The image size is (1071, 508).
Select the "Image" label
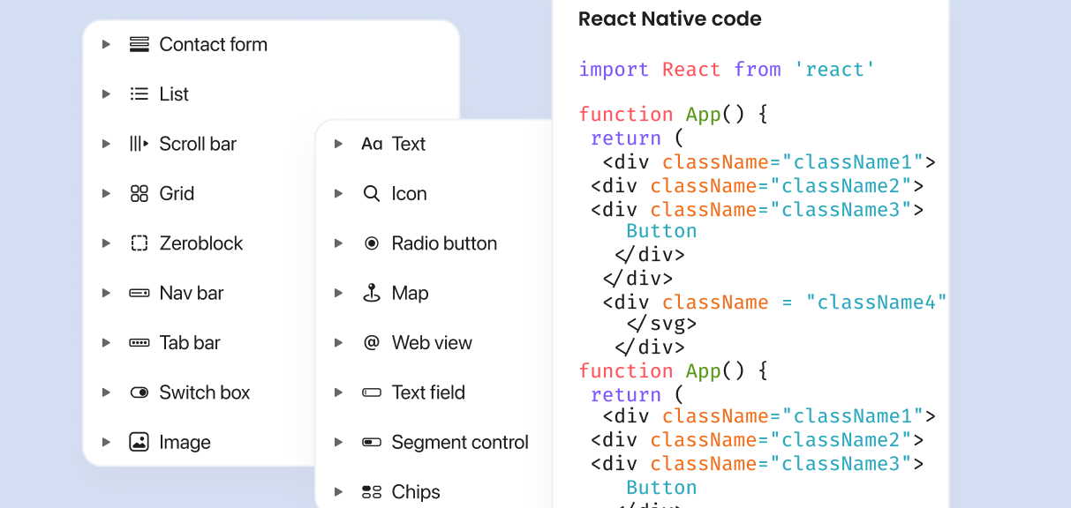(x=185, y=443)
